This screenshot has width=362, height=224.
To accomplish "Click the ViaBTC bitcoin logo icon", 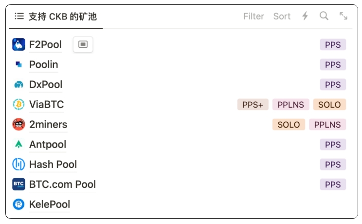I will [x=18, y=104].
